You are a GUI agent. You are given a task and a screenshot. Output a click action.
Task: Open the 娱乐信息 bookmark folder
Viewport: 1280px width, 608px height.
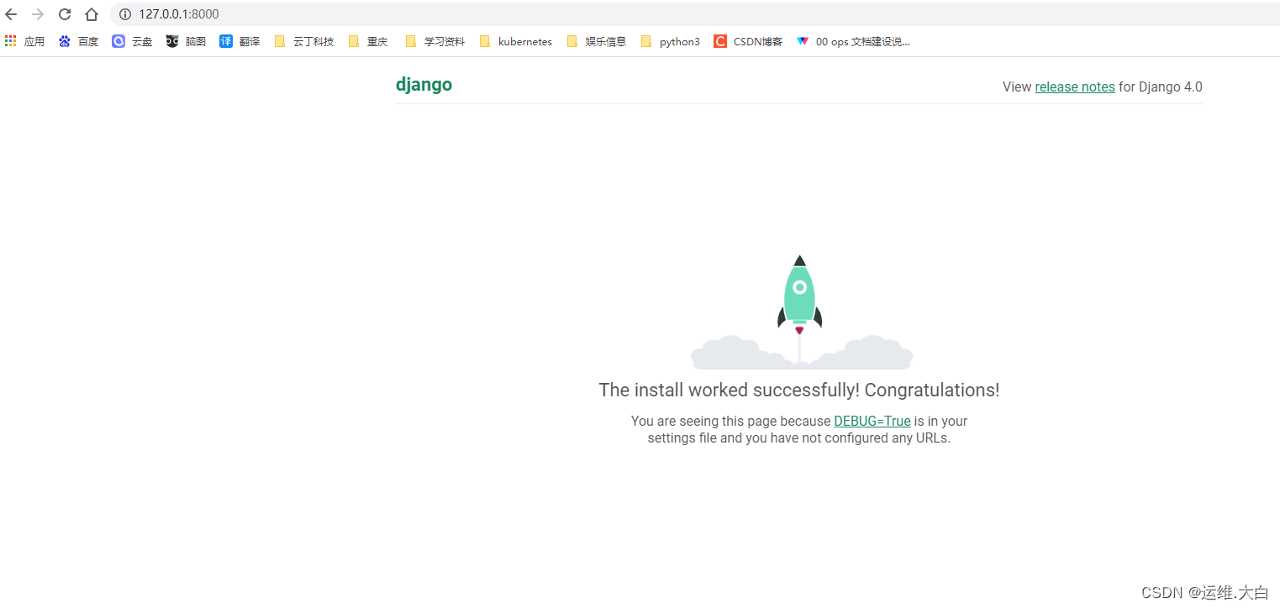[x=597, y=41]
